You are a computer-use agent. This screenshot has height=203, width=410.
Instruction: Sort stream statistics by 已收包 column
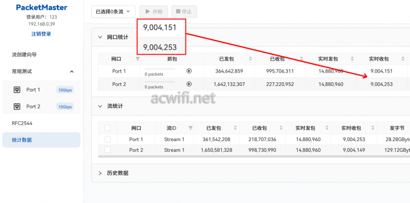pyautogui.click(x=281, y=128)
